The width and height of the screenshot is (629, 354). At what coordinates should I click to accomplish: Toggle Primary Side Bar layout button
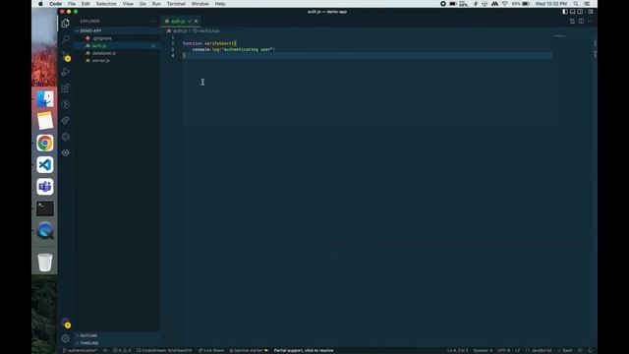[x=565, y=12]
